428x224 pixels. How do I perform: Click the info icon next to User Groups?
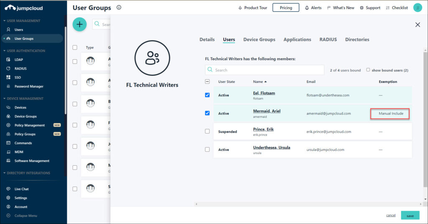[119, 8]
